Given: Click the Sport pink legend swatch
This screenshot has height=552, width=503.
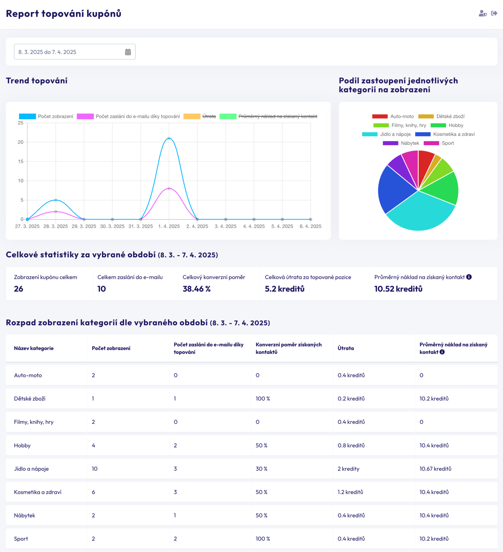Looking at the screenshot, I should pyautogui.click(x=431, y=143).
